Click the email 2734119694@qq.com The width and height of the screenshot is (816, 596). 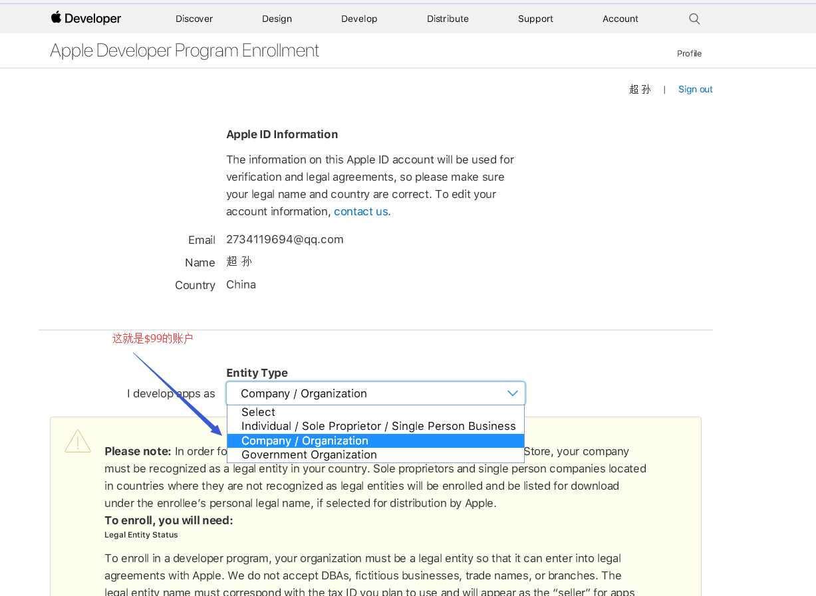[285, 239]
